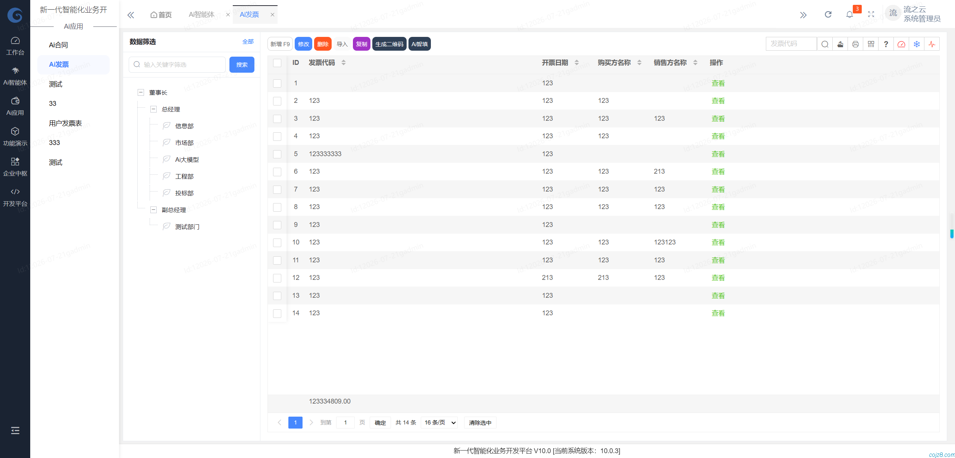
Task: Click the refresh icon in the top bar
Action: 828,15
